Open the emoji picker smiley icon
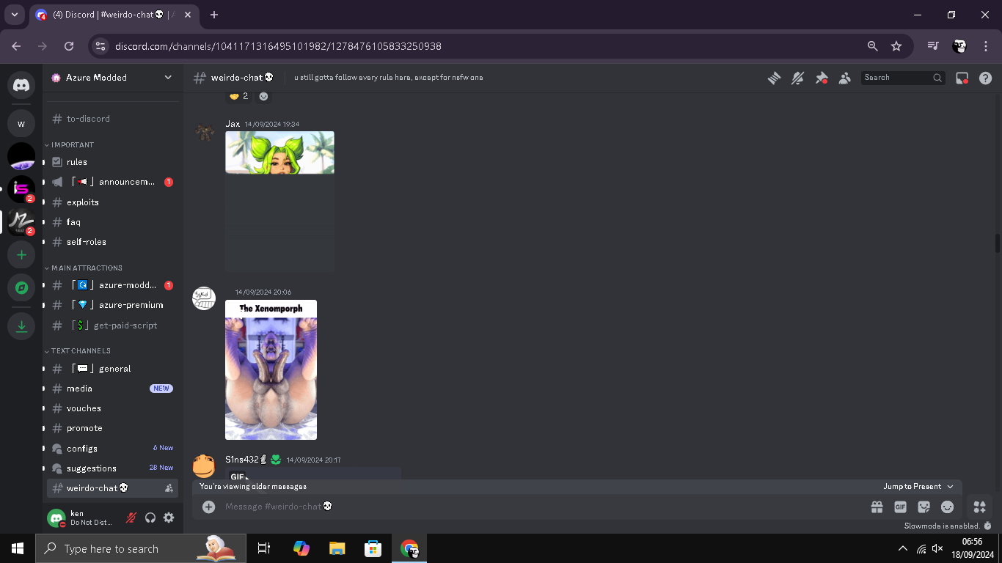The width and height of the screenshot is (1002, 563). coord(948,507)
